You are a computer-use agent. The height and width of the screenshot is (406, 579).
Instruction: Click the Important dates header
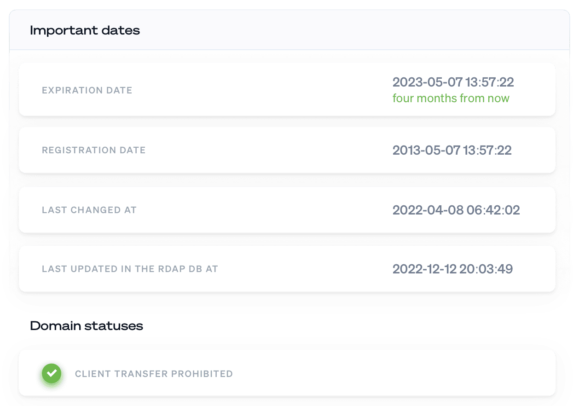tap(85, 29)
